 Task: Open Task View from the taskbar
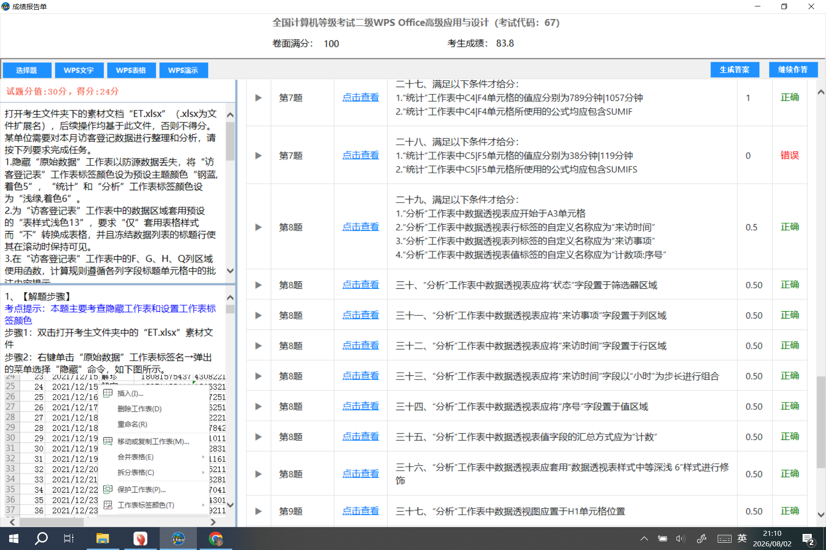(69, 539)
